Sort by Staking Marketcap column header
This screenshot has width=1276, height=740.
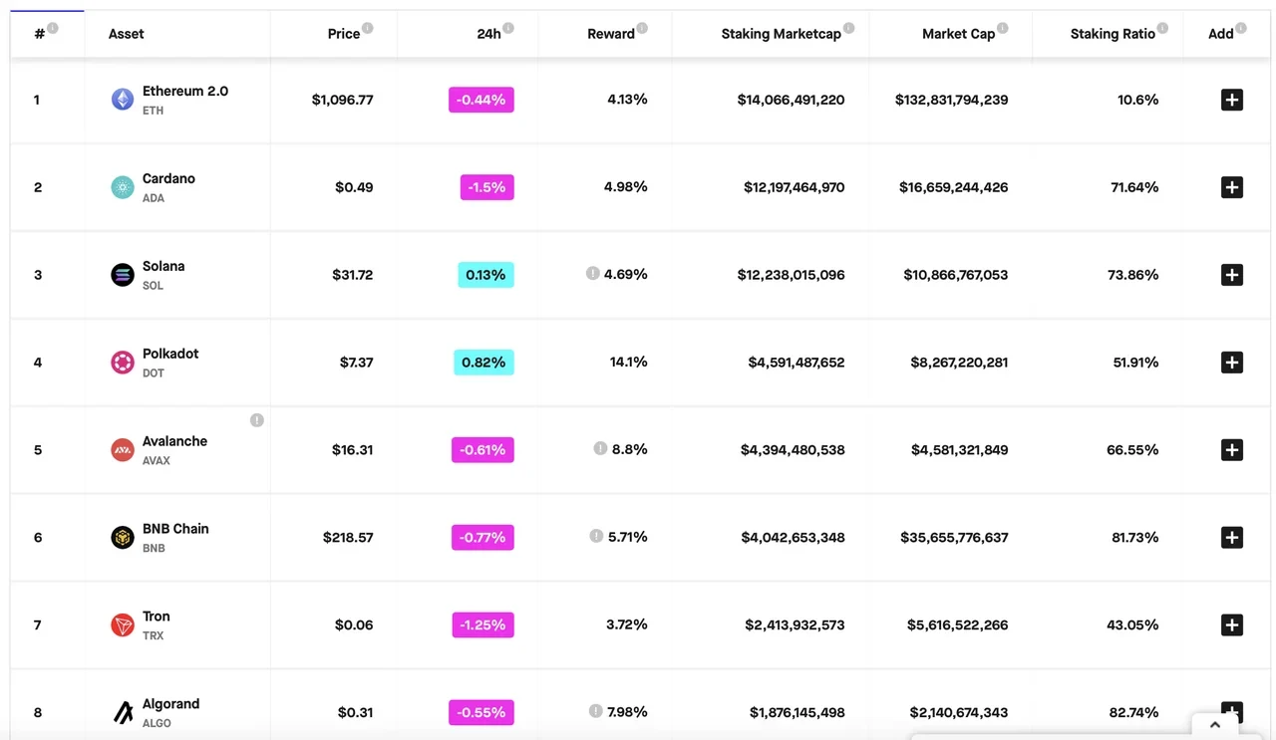(781, 34)
